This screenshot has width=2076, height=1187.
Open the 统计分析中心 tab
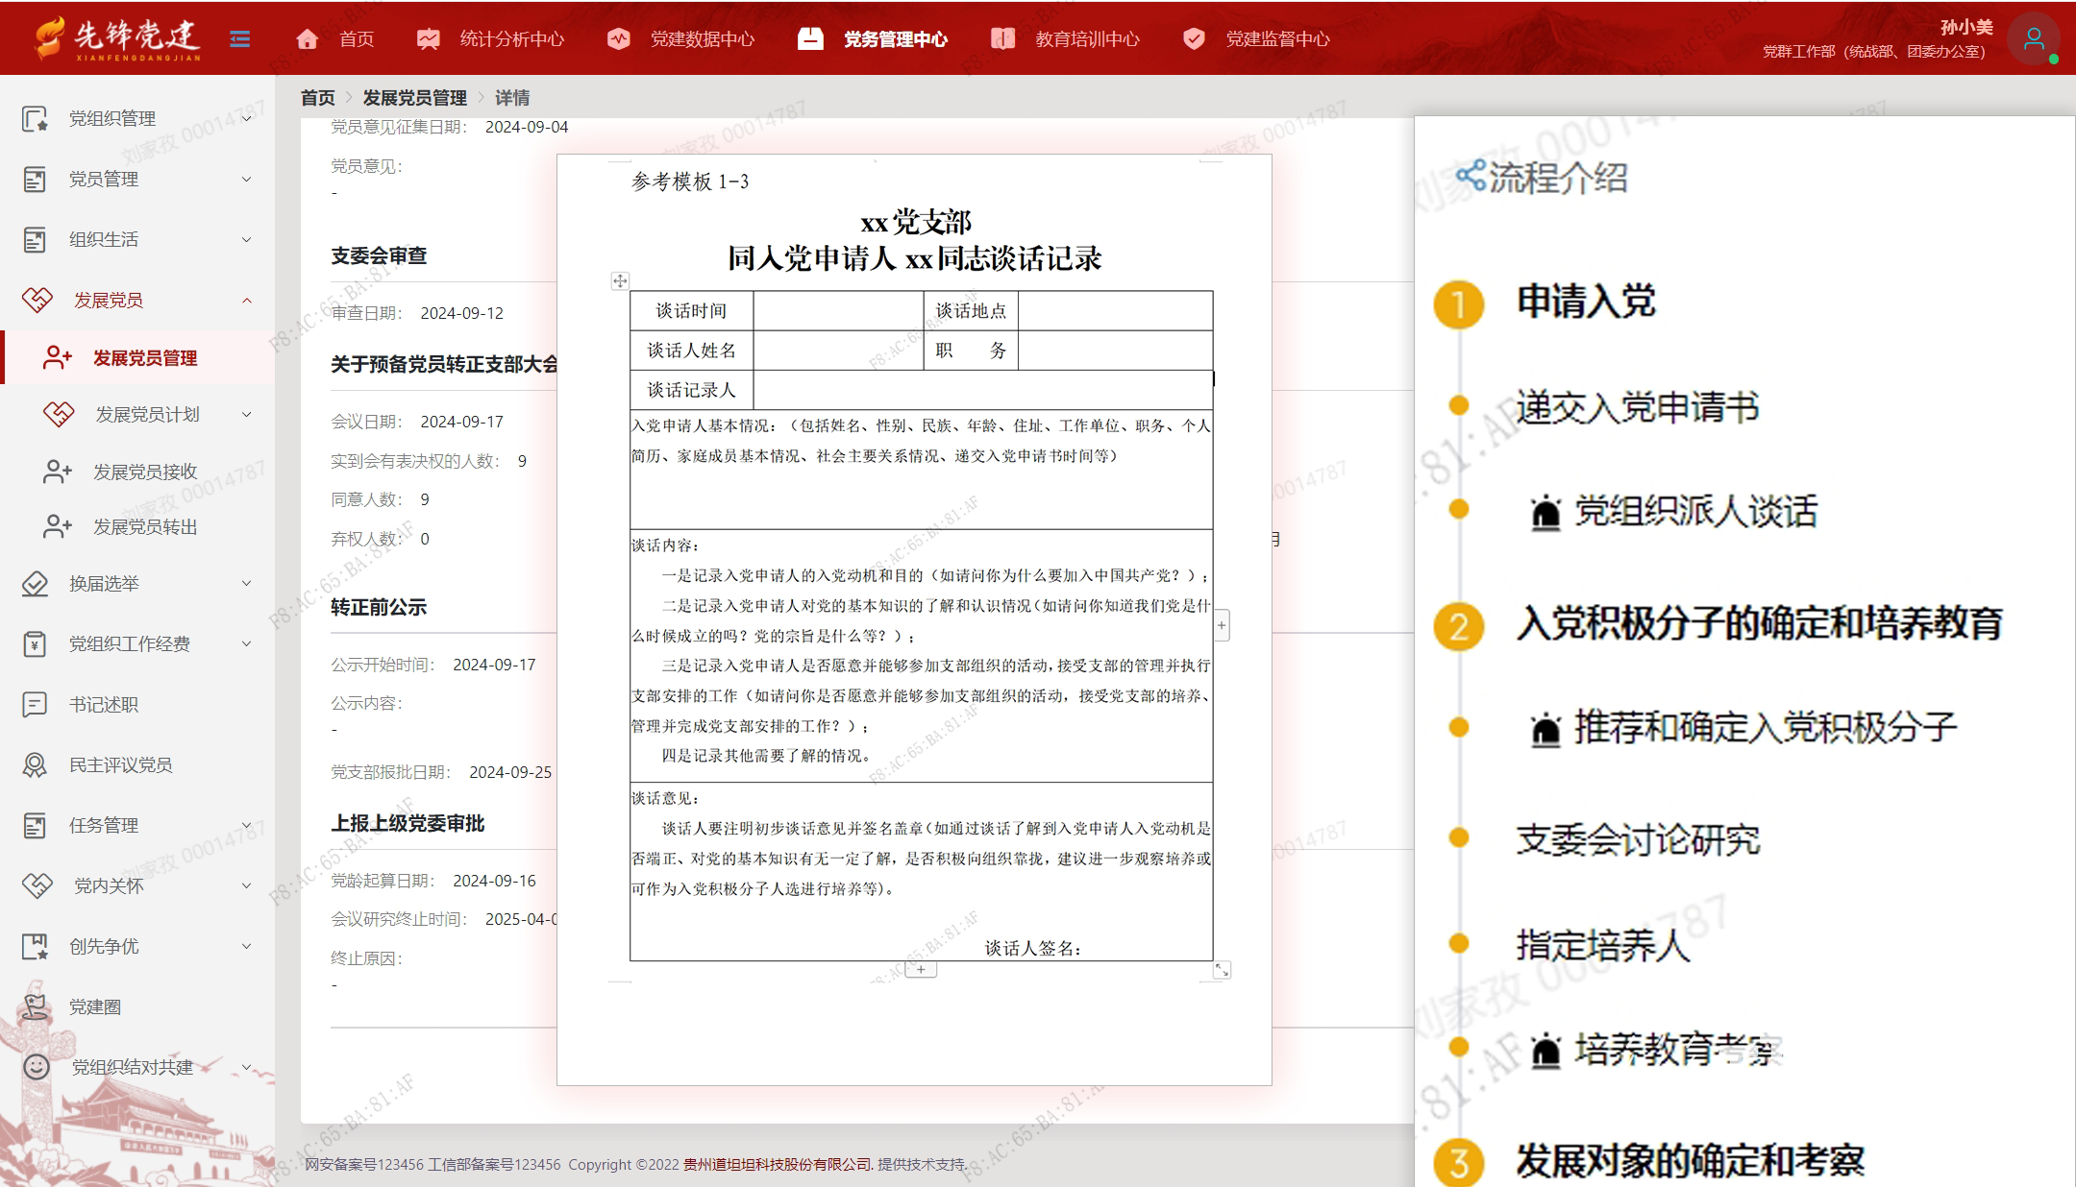(x=512, y=39)
